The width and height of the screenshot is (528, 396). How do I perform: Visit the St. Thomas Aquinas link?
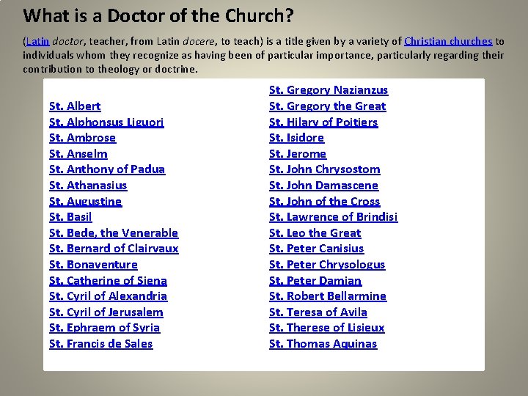(323, 344)
